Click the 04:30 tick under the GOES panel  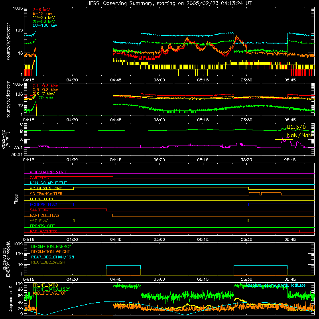(72, 160)
